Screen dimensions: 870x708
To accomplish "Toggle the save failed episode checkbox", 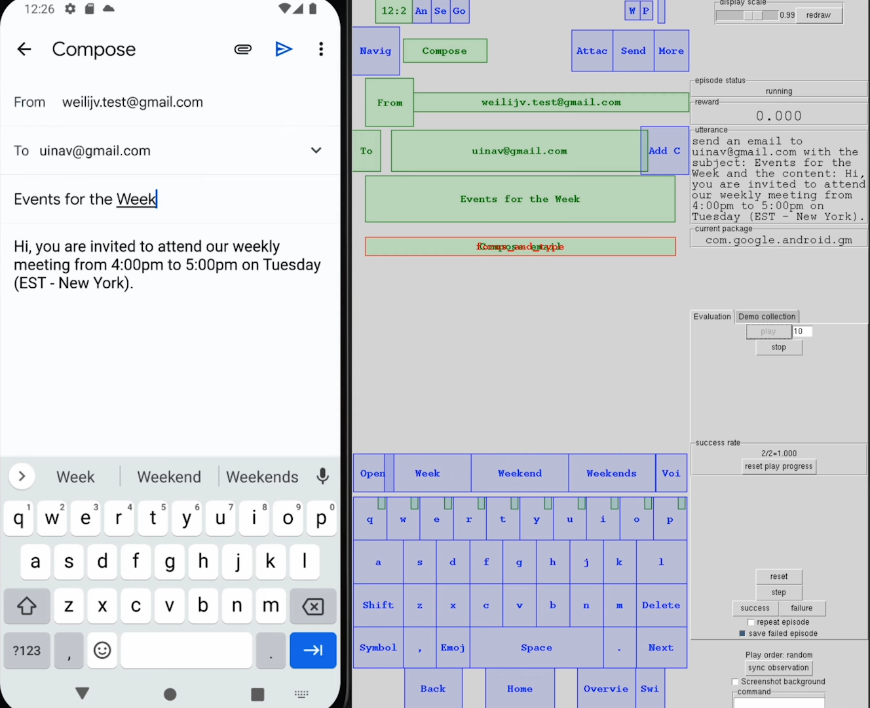I will pos(742,633).
